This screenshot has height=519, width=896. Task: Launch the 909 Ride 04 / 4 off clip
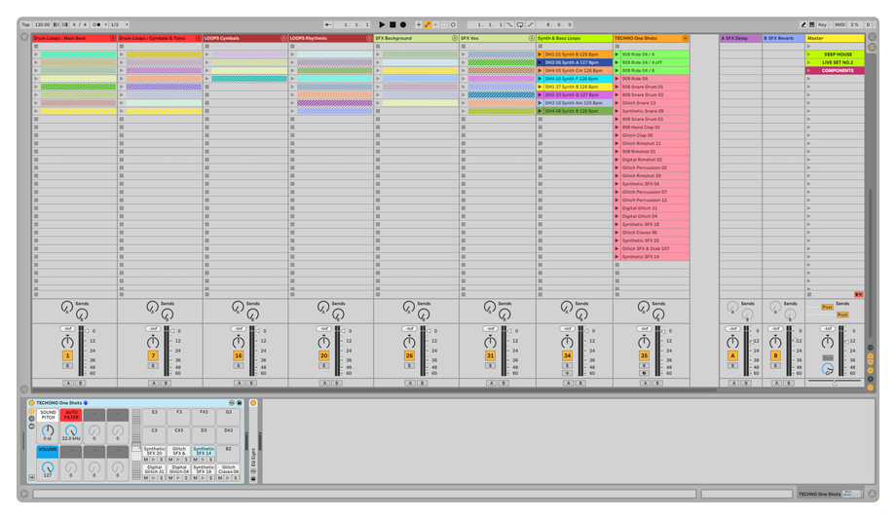[617, 62]
